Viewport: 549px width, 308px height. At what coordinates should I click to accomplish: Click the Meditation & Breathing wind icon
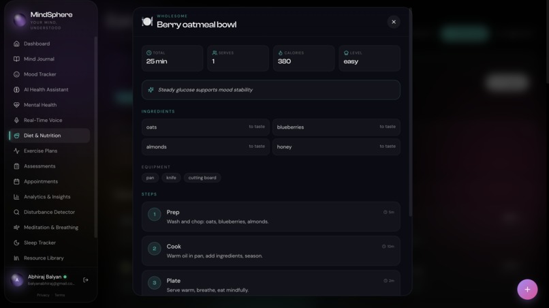pyautogui.click(x=16, y=228)
